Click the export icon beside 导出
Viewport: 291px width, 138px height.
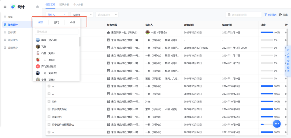point(280,15)
